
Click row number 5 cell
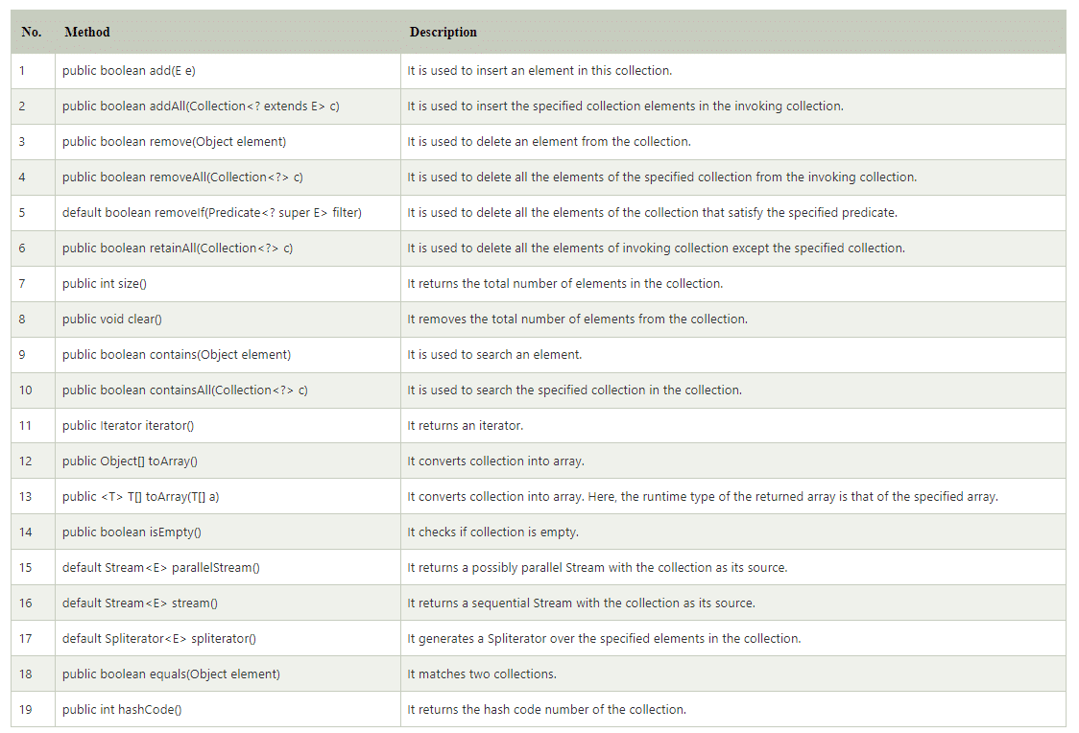(x=33, y=213)
